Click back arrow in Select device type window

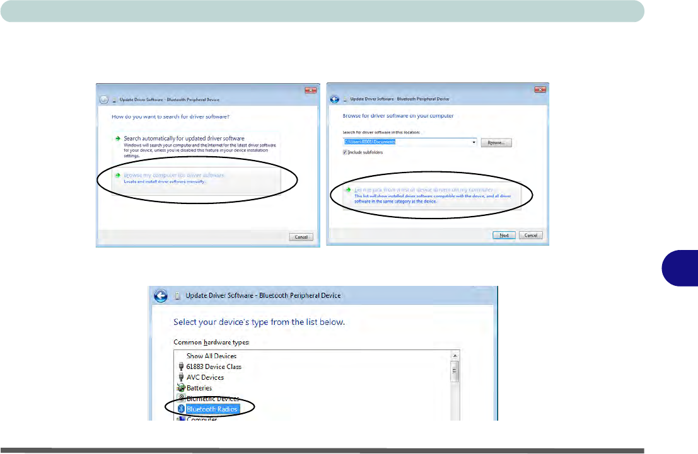(161, 296)
